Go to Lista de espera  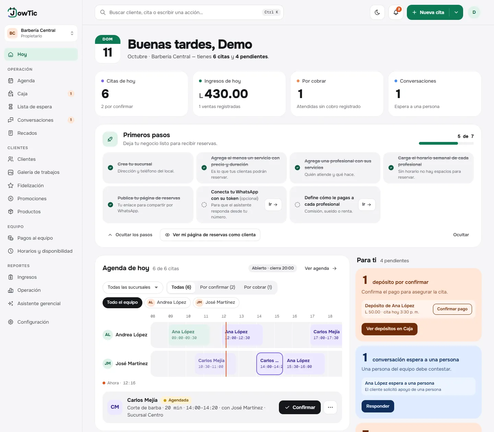click(x=41, y=107)
